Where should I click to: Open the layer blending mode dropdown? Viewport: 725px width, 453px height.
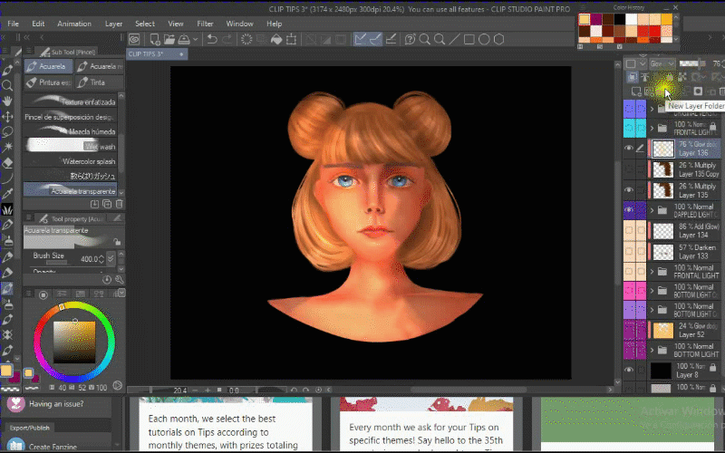[662, 63]
